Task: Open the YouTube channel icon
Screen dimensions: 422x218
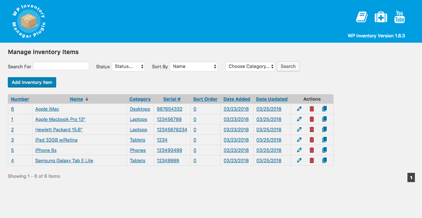Action: (x=400, y=17)
